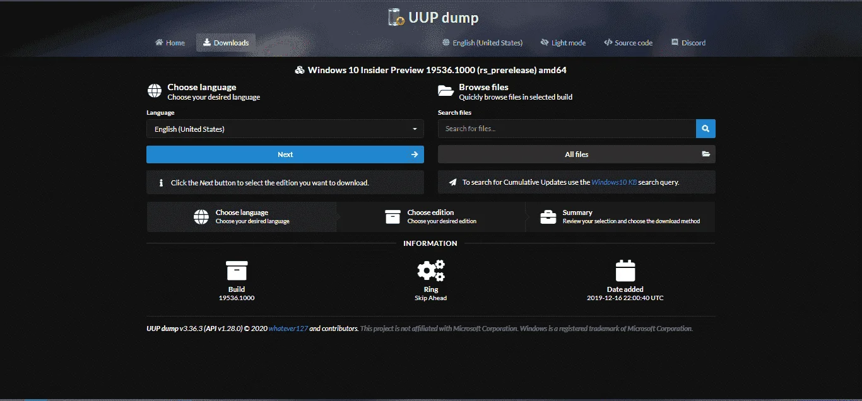
Task: Select the Choose edition step
Action: click(x=430, y=217)
